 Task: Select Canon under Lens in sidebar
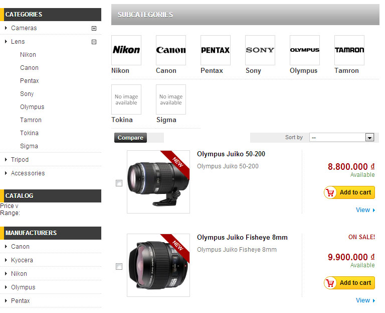29,68
